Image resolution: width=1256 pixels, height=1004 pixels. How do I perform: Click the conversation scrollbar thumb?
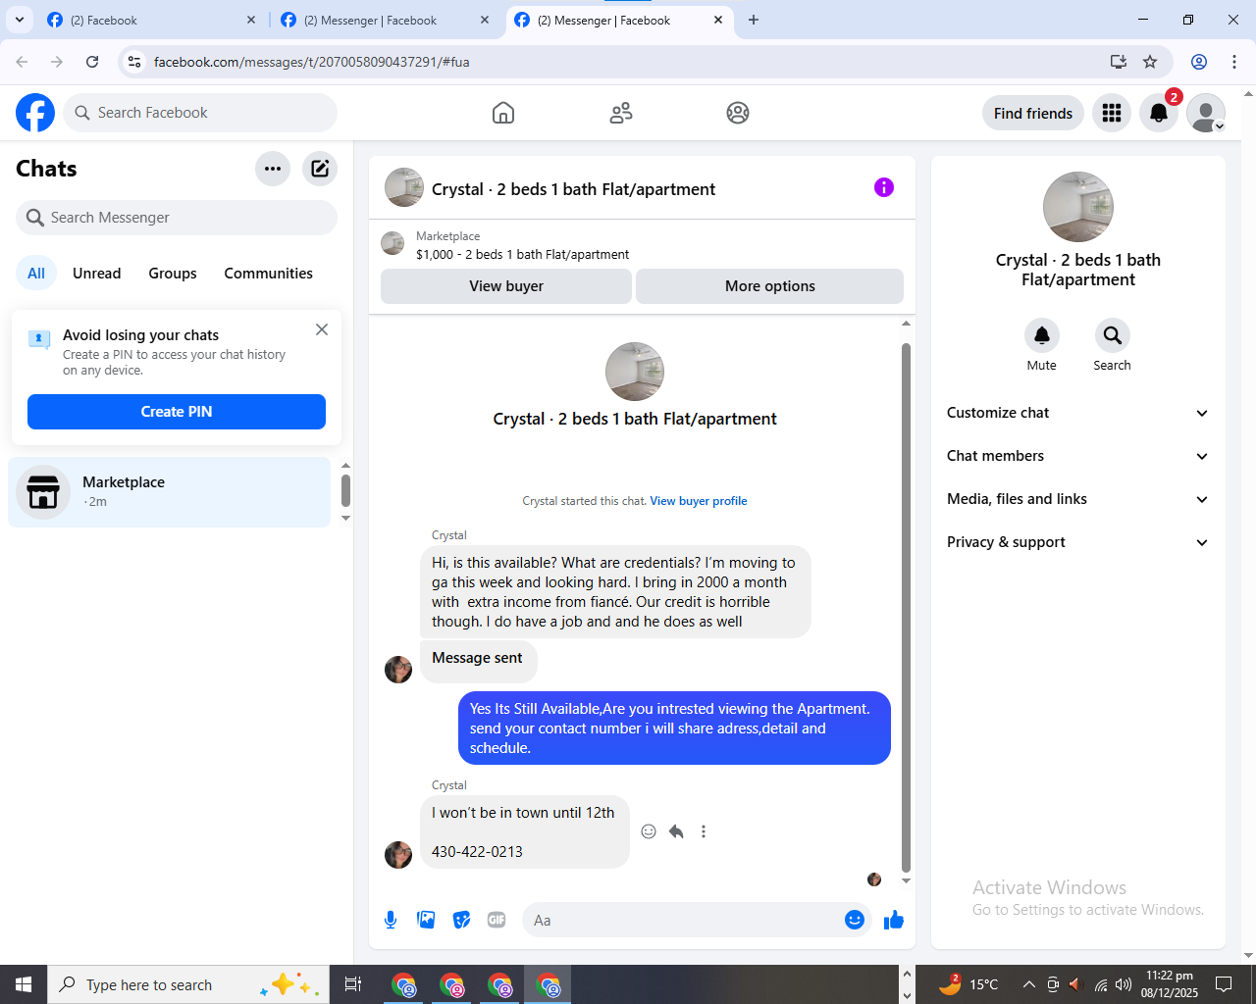(x=906, y=608)
